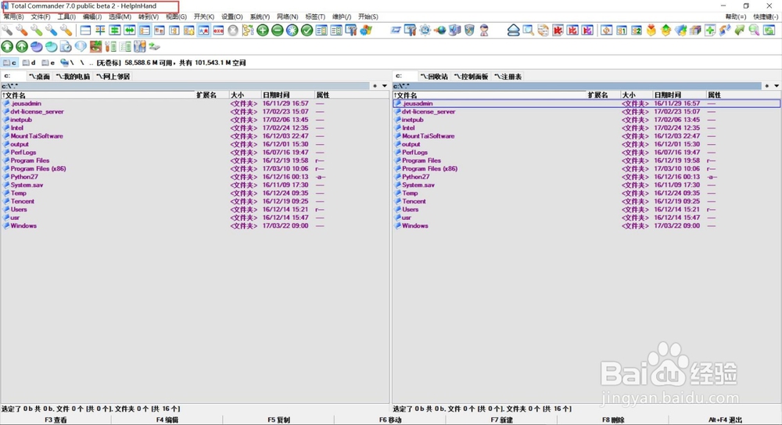Select dvt-license_server folder in left panel
Screen dimensions: 782x425
coord(195,112)
